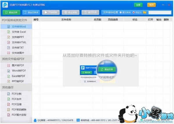Select PDF密码解除 password removal tool

click(16, 110)
